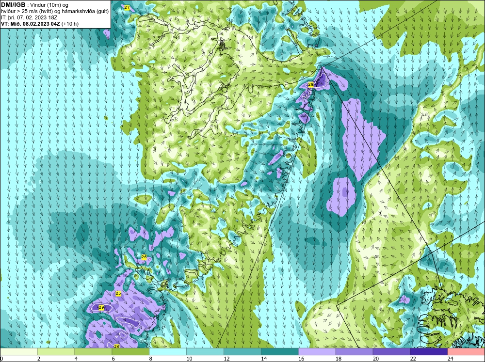The width and height of the screenshot is (485, 362).
Task: Pick the pale cyan 8–10 legend swatch
Action: (x=168, y=352)
